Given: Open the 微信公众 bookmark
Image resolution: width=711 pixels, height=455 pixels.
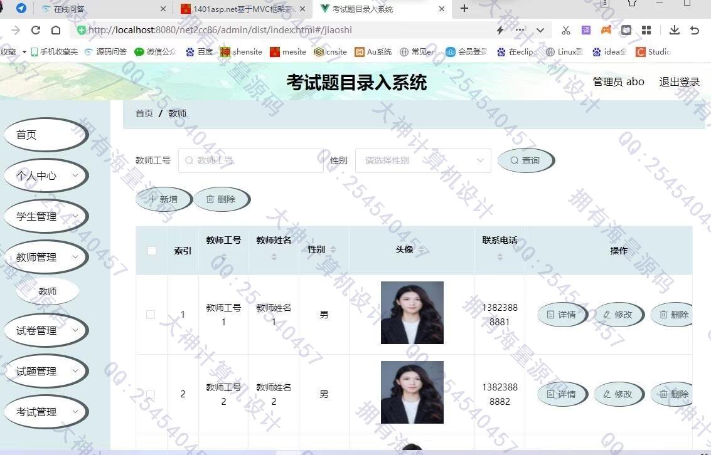Looking at the screenshot, I should tap(155, 51).
